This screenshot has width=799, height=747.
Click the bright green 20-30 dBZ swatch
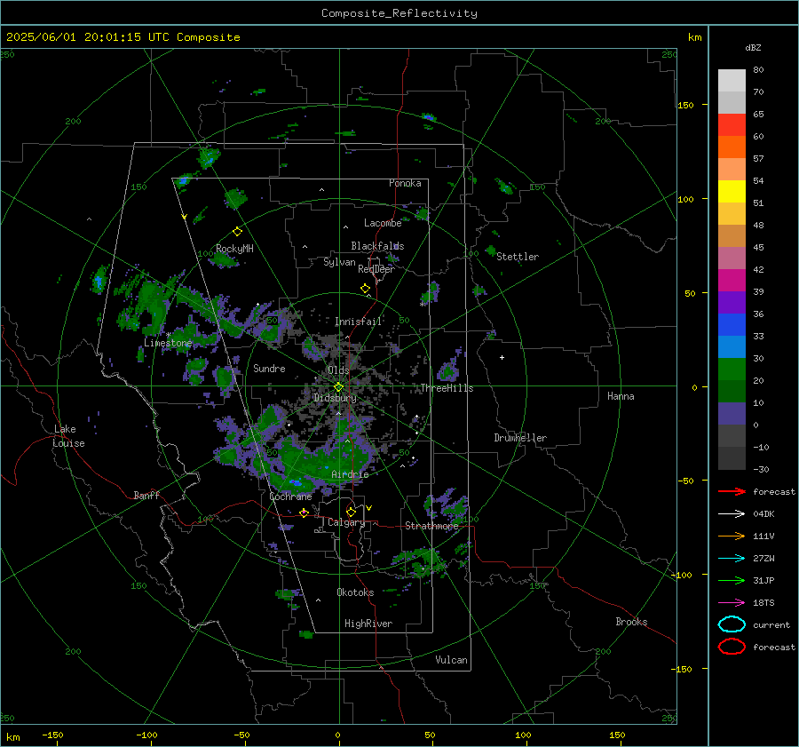pos(732,370)
